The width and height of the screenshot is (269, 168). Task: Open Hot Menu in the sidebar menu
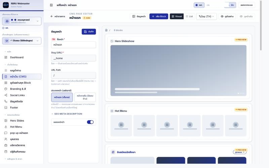(x=22, y=127)
